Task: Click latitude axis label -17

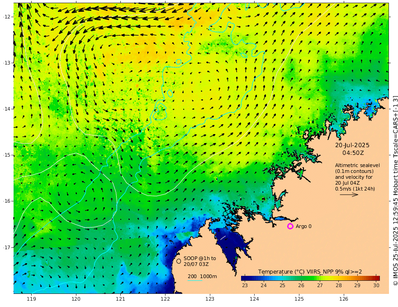Action: [7, 247]
